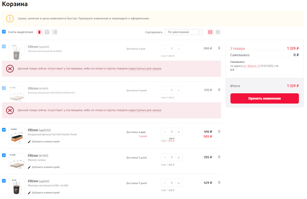Increase quantity of Filtron ap0222
The width and height of the screenshot is (307, 199).
click(x=178, y=132)
